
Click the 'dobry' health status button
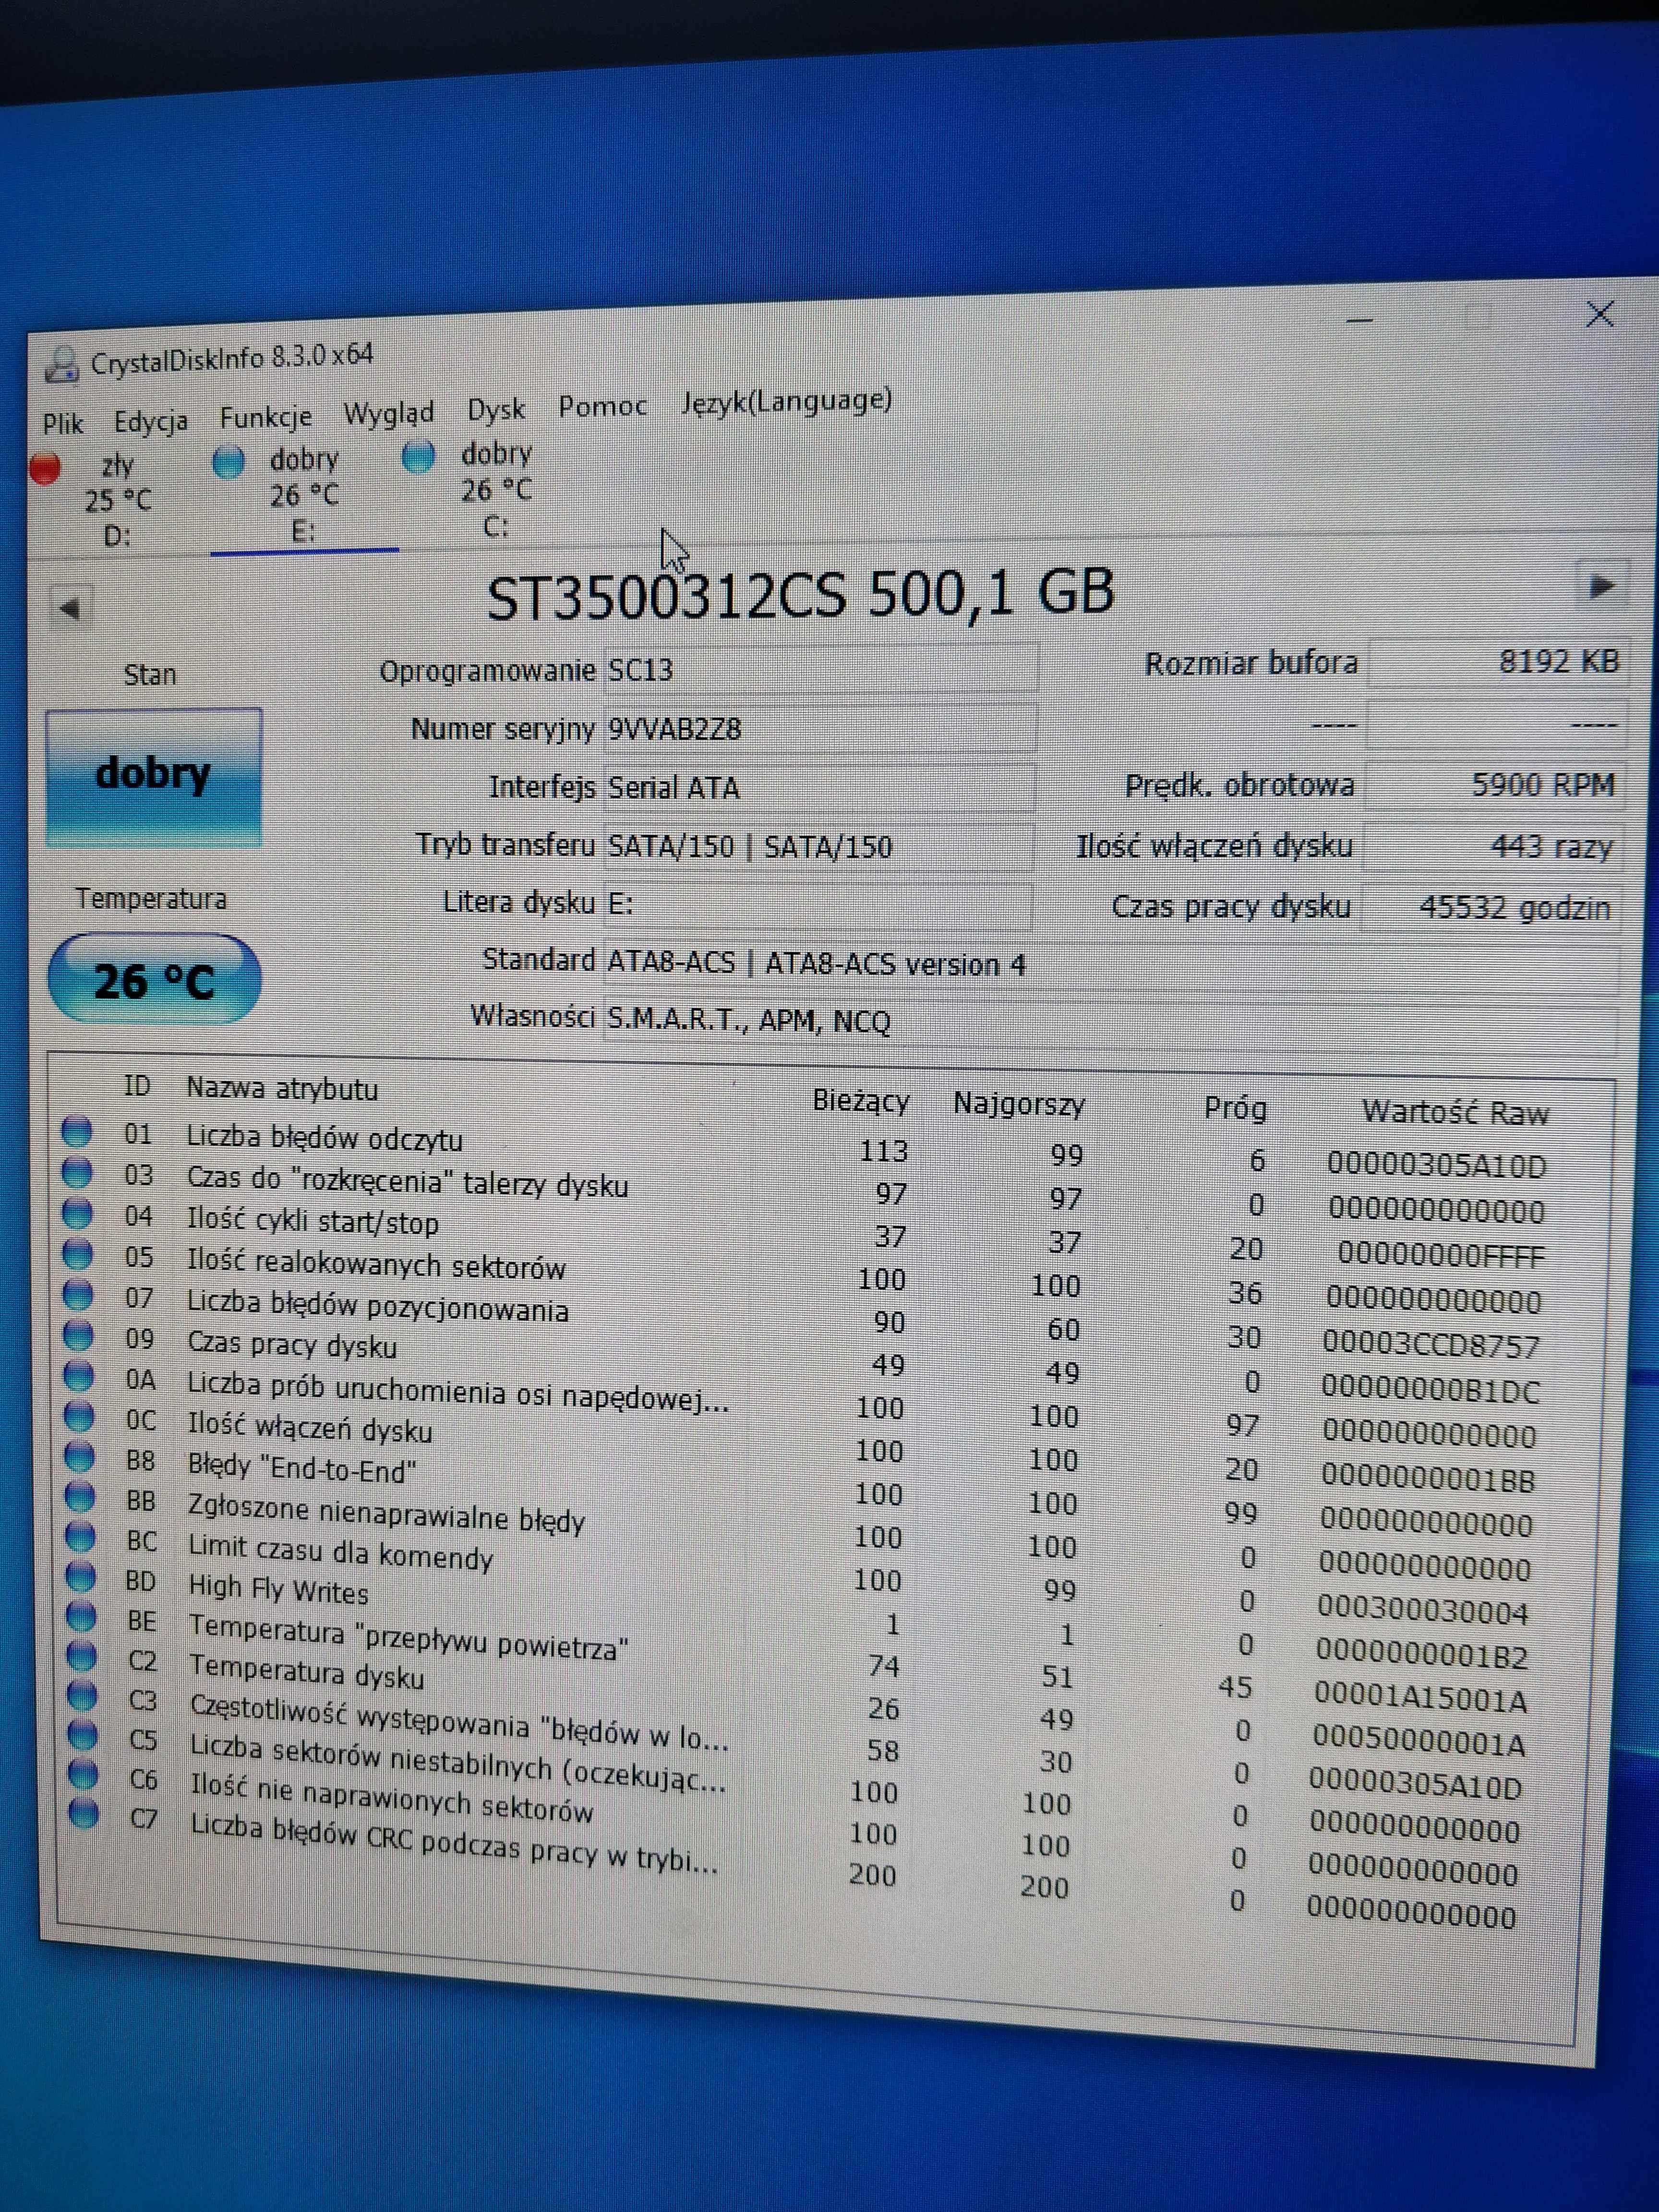[x=154, y=777]
